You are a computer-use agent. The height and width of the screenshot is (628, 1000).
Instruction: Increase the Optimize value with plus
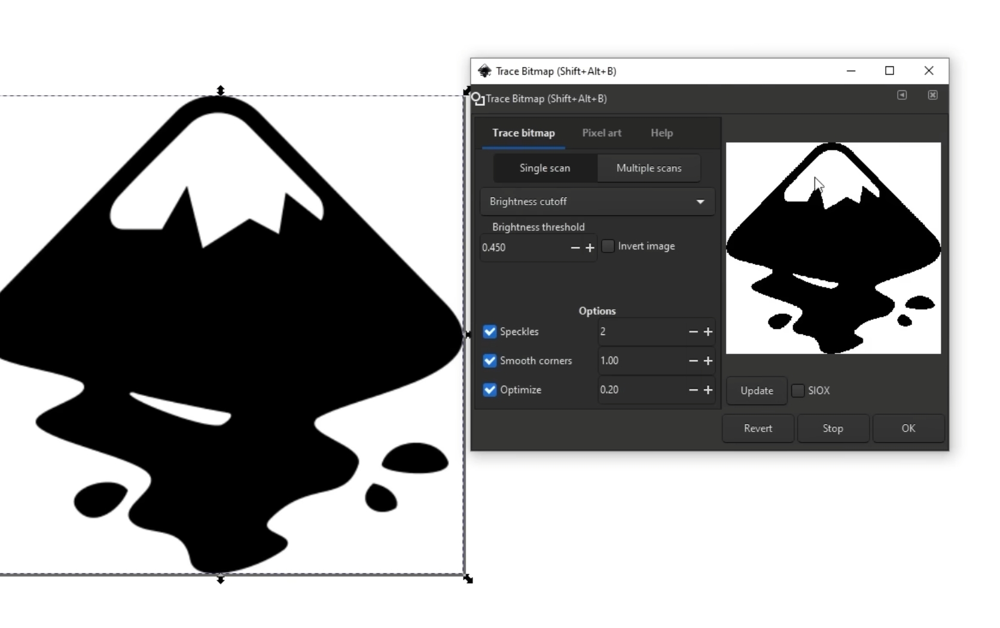708,390
